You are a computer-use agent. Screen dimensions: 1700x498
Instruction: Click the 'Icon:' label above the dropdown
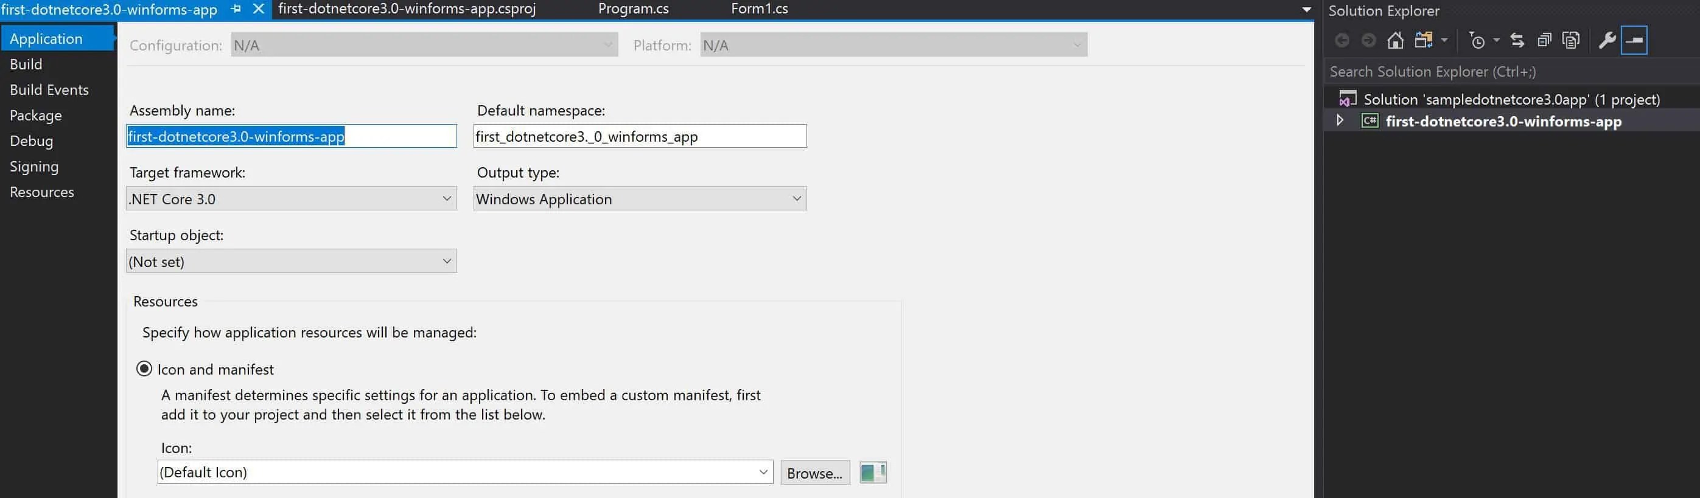click(176, 448)
